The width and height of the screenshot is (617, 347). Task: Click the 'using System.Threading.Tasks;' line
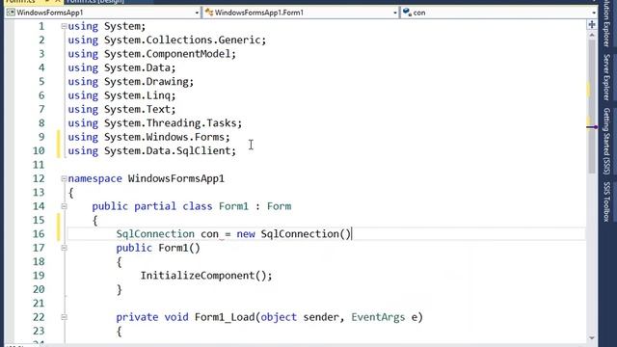click(x=155, y=123)
